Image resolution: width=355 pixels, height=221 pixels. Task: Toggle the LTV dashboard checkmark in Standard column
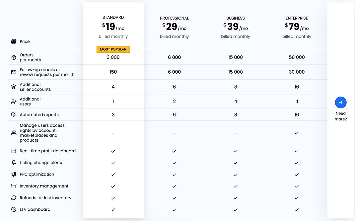point(113,210)
